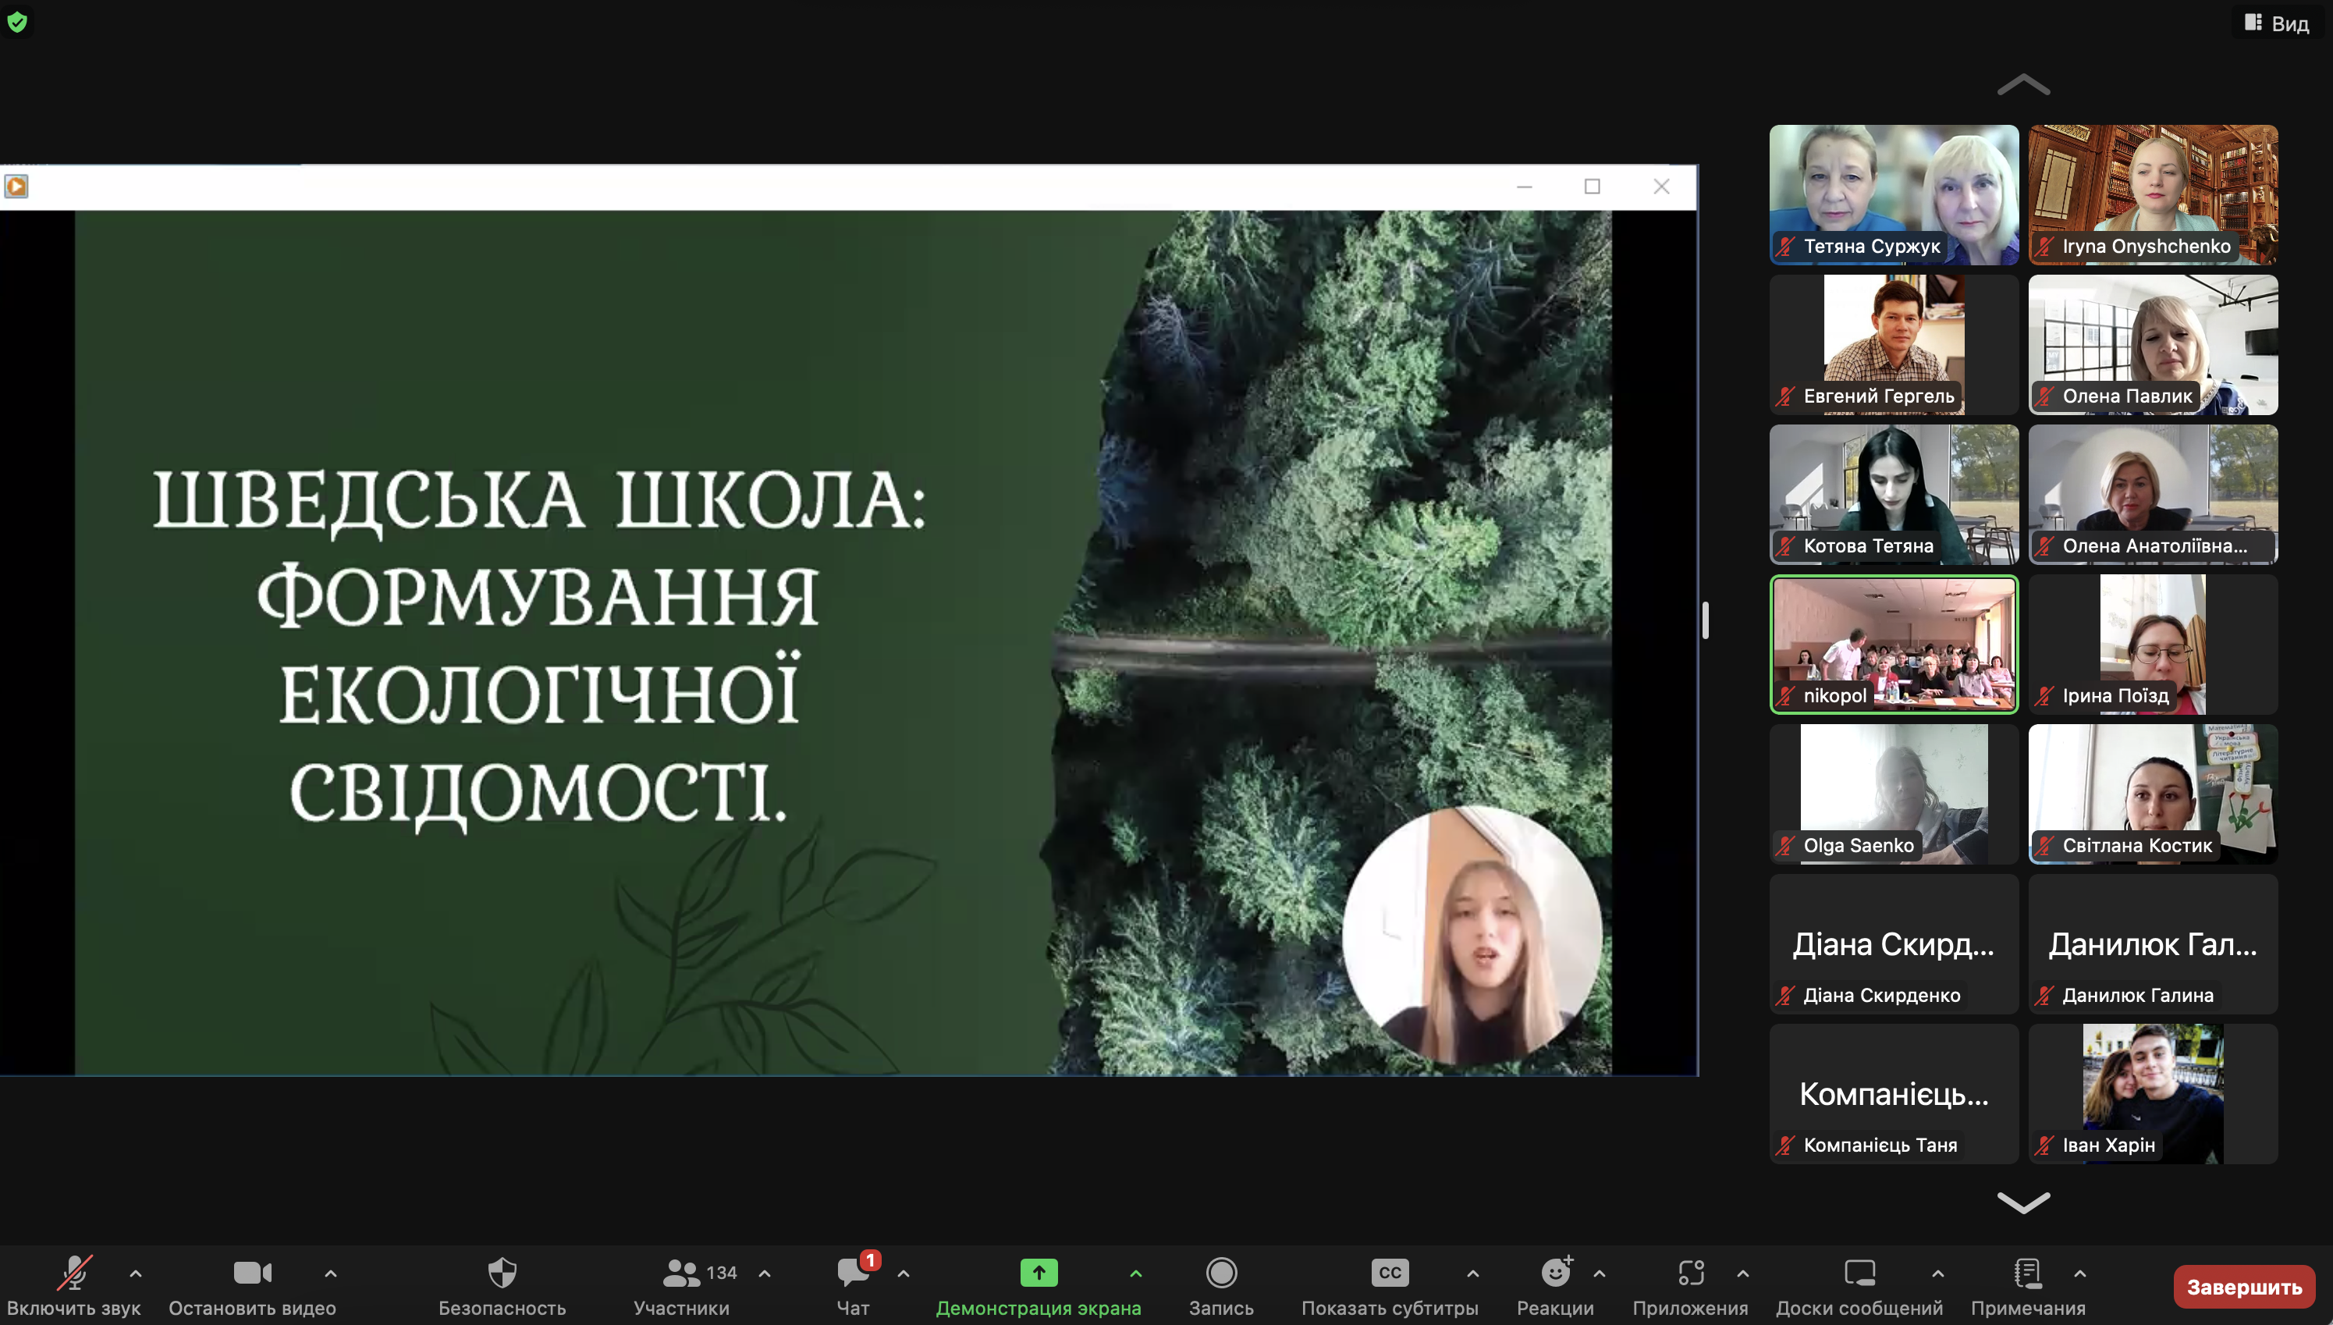Viewport: 2333px width, 1325px height.
Task: Select the Iryna Onyshchenko video tile
Action: [x=2153, y=195]
